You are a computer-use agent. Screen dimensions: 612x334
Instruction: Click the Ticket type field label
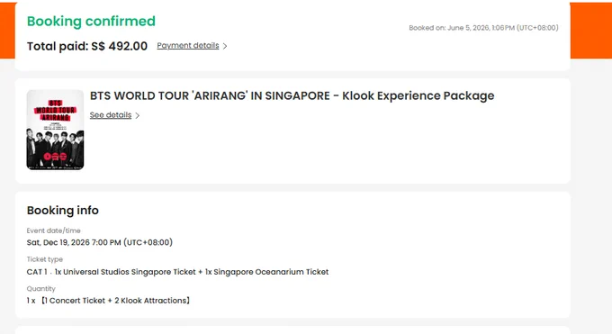(44, 259)
